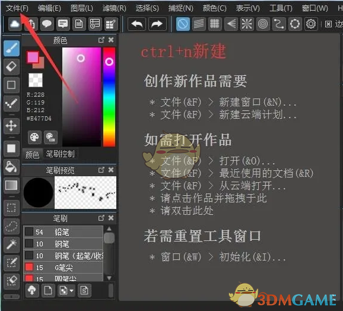Select the selection pen tool
The width and height of the screenshot is (343, 311).
tap(11, 263)
